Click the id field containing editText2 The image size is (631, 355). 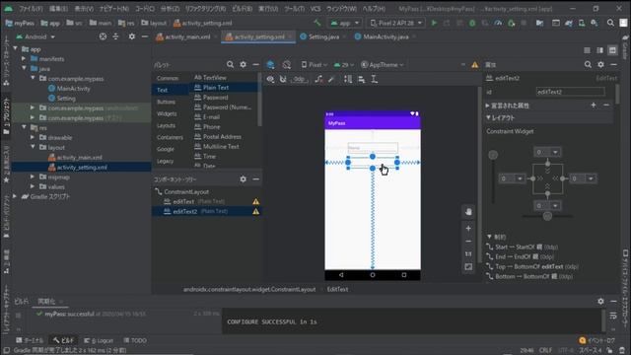[x=570, y=92]
